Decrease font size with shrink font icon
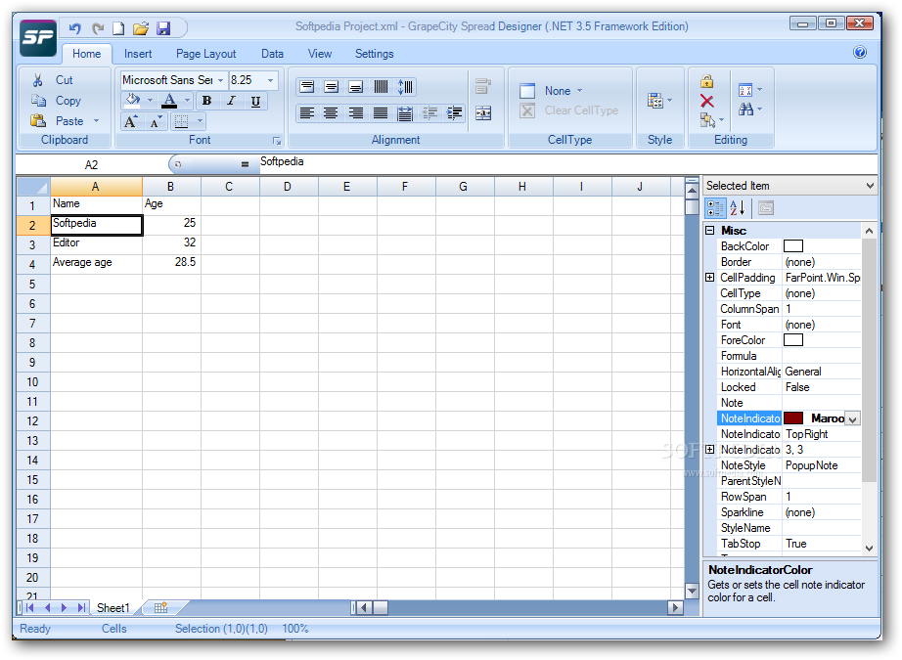Viewport: 902px width, 660px height. 156,121
